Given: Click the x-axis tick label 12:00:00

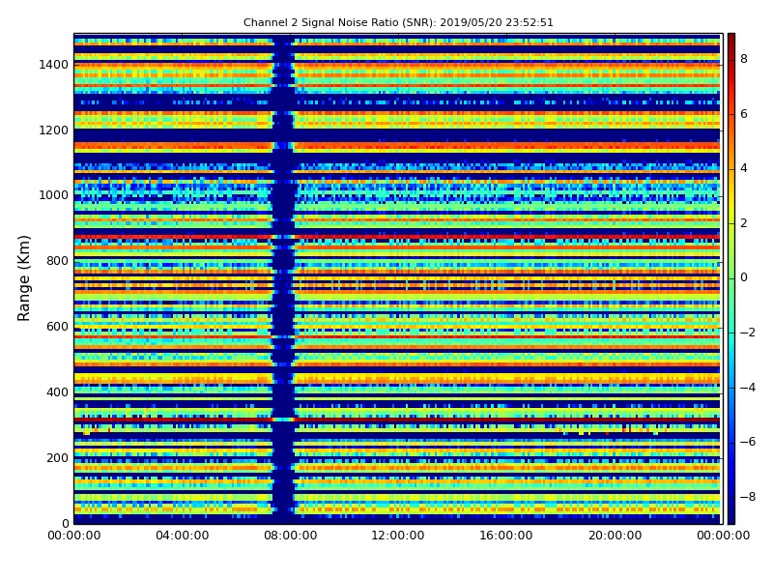Looking at the screenshot, I should tap(398, 536).
